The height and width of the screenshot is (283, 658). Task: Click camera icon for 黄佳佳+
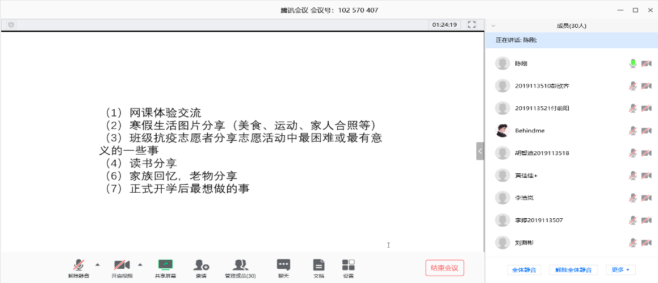click(647, 175)
